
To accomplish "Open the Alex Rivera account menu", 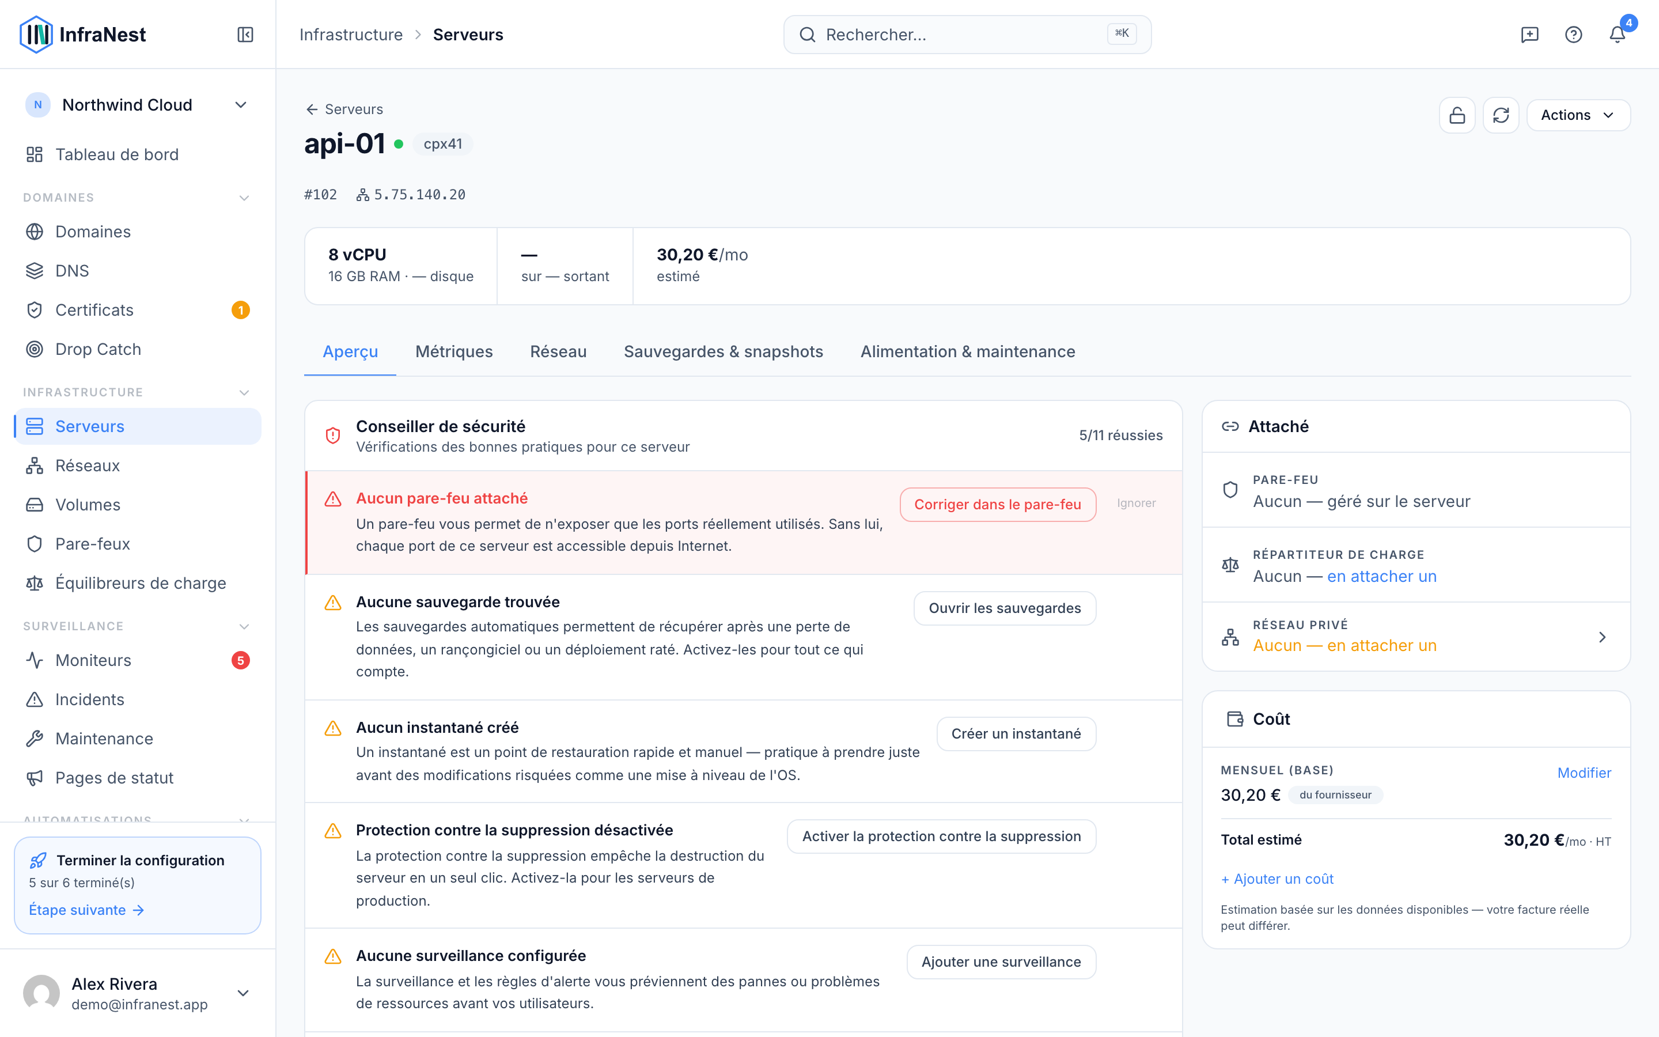I will click(137, 993).
